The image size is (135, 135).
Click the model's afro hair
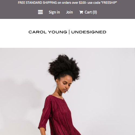point(64,67)
